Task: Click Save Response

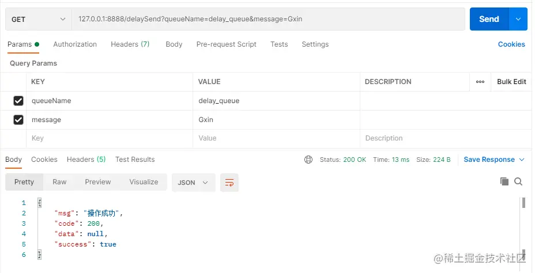Action: point(489,160)
